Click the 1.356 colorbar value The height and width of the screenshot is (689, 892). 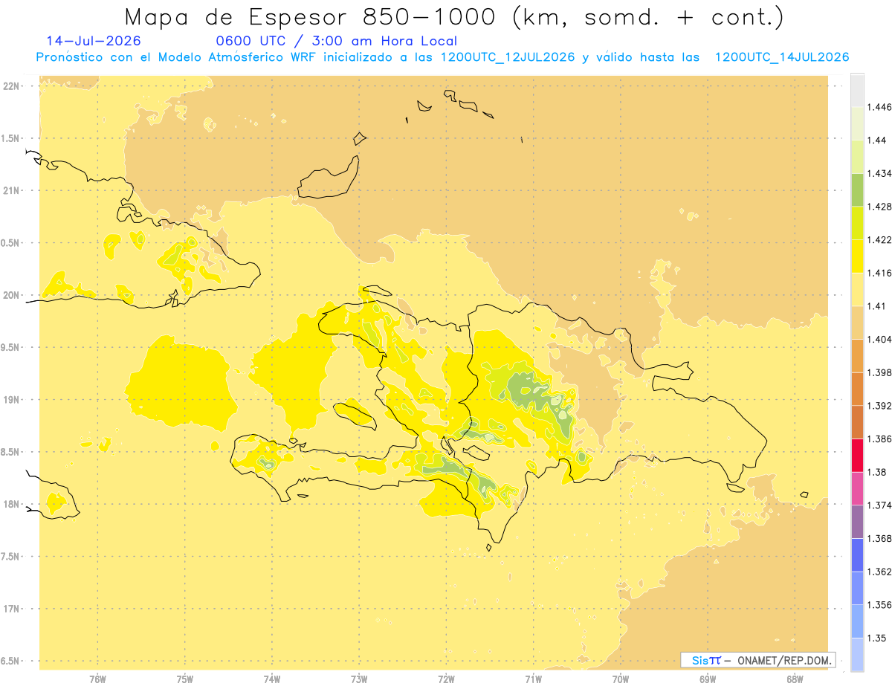(x=879, y=605)
